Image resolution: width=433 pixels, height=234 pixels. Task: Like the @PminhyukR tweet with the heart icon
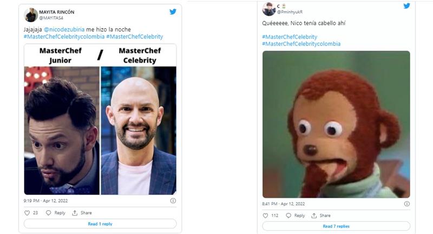265,216
